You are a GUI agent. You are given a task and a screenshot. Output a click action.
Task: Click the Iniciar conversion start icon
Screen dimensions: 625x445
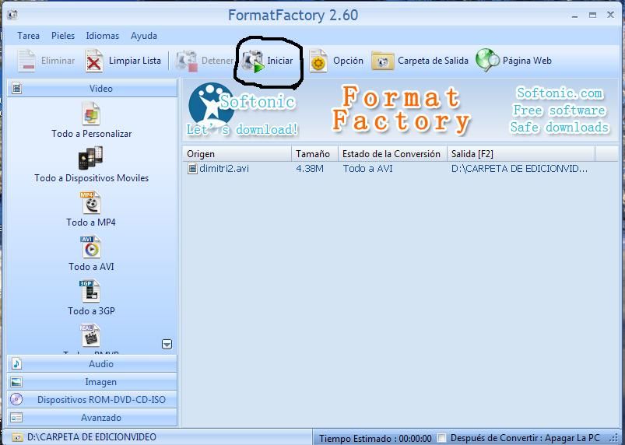tap(253, 61)
